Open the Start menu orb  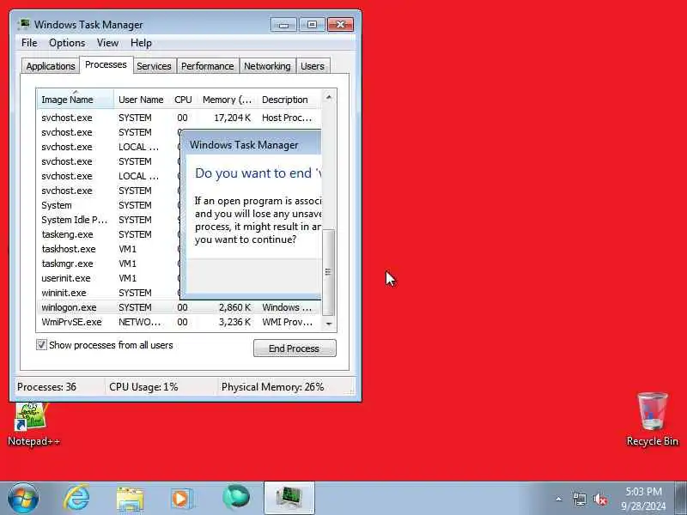point(23,499)
